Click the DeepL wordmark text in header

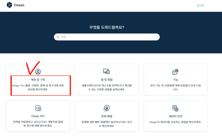click(19, 5)
